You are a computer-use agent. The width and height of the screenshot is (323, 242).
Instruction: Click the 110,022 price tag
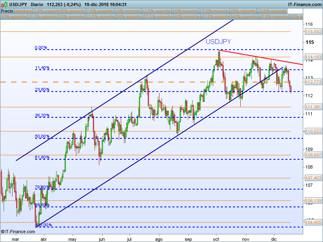[313, 131]
